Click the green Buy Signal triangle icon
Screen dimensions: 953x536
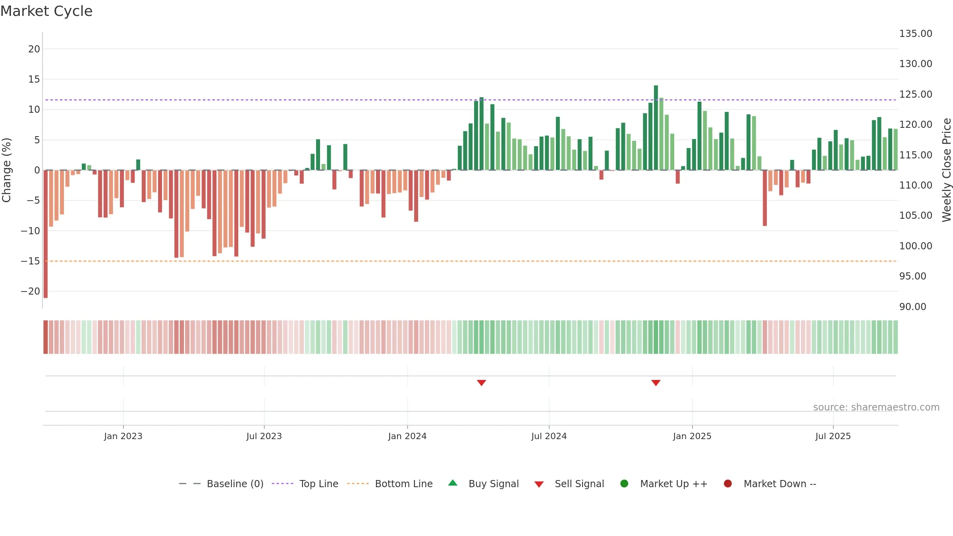click(453, 483)
